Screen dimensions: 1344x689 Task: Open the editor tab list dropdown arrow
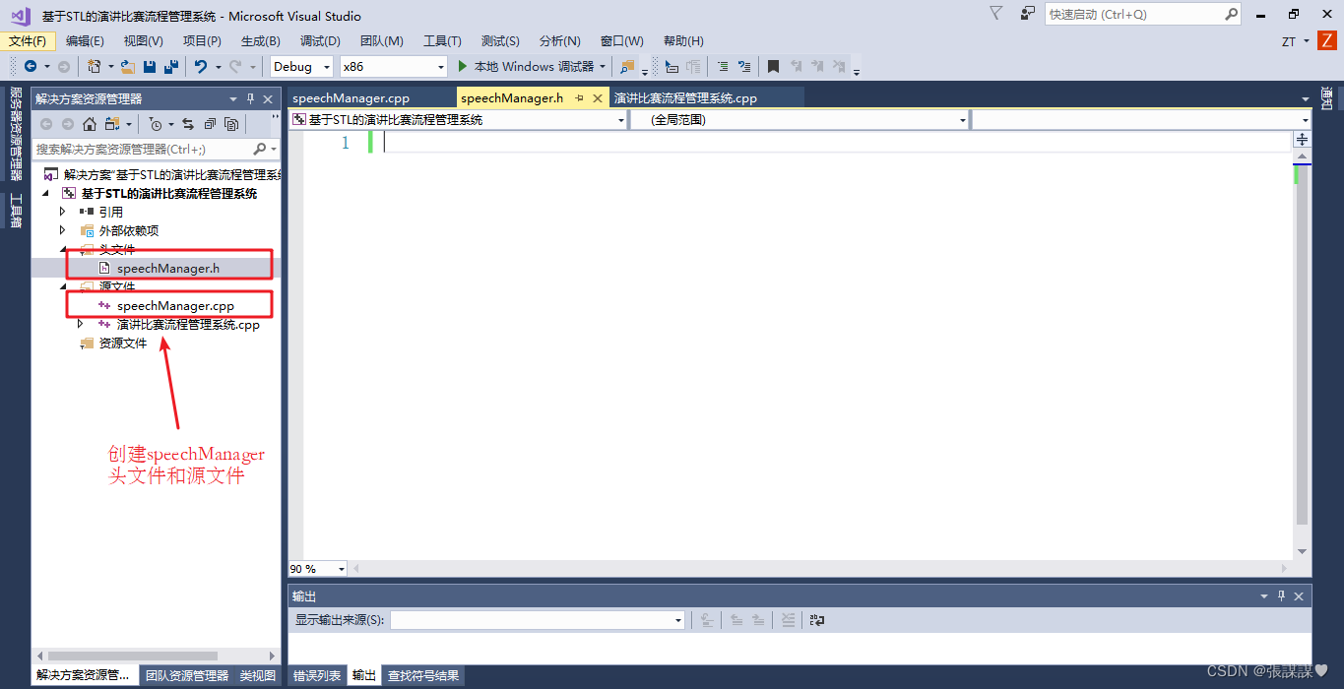click(1306, 98)
